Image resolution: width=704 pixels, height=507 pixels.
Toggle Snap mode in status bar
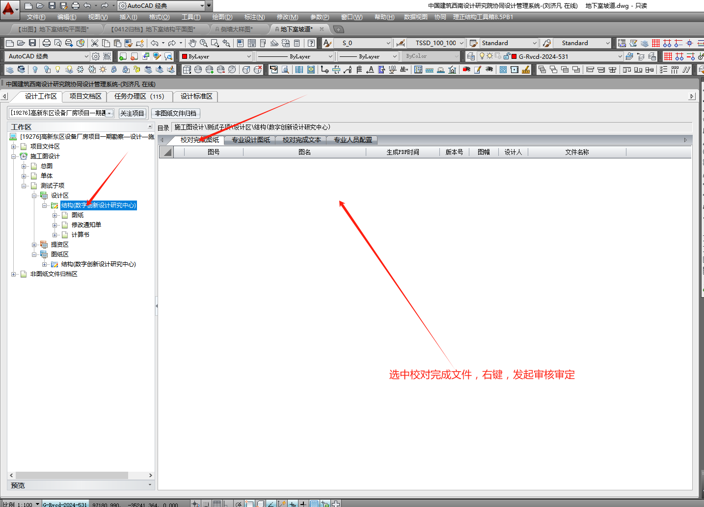click(206, 504)
